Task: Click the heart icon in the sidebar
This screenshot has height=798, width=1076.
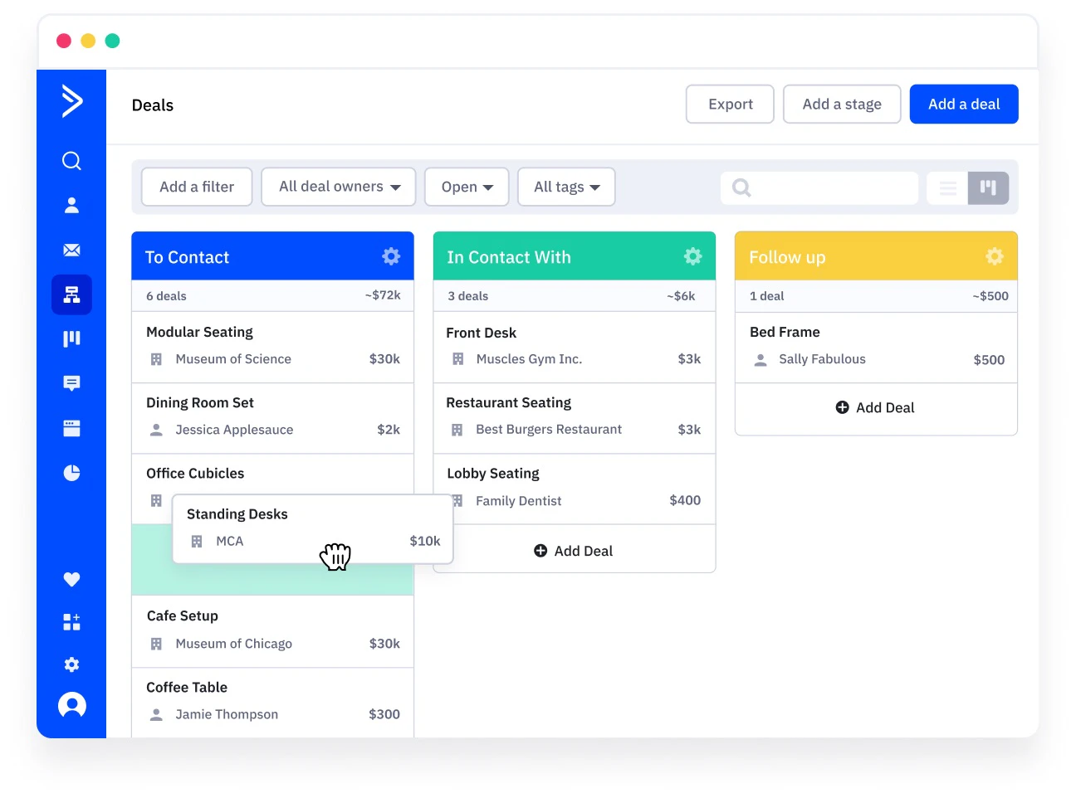Action: pos(71,579)
